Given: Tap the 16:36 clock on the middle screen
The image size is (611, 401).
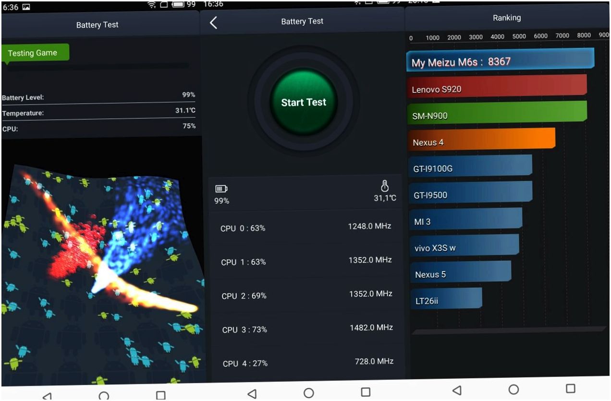Looking at the screenshot, I should 213,4.
